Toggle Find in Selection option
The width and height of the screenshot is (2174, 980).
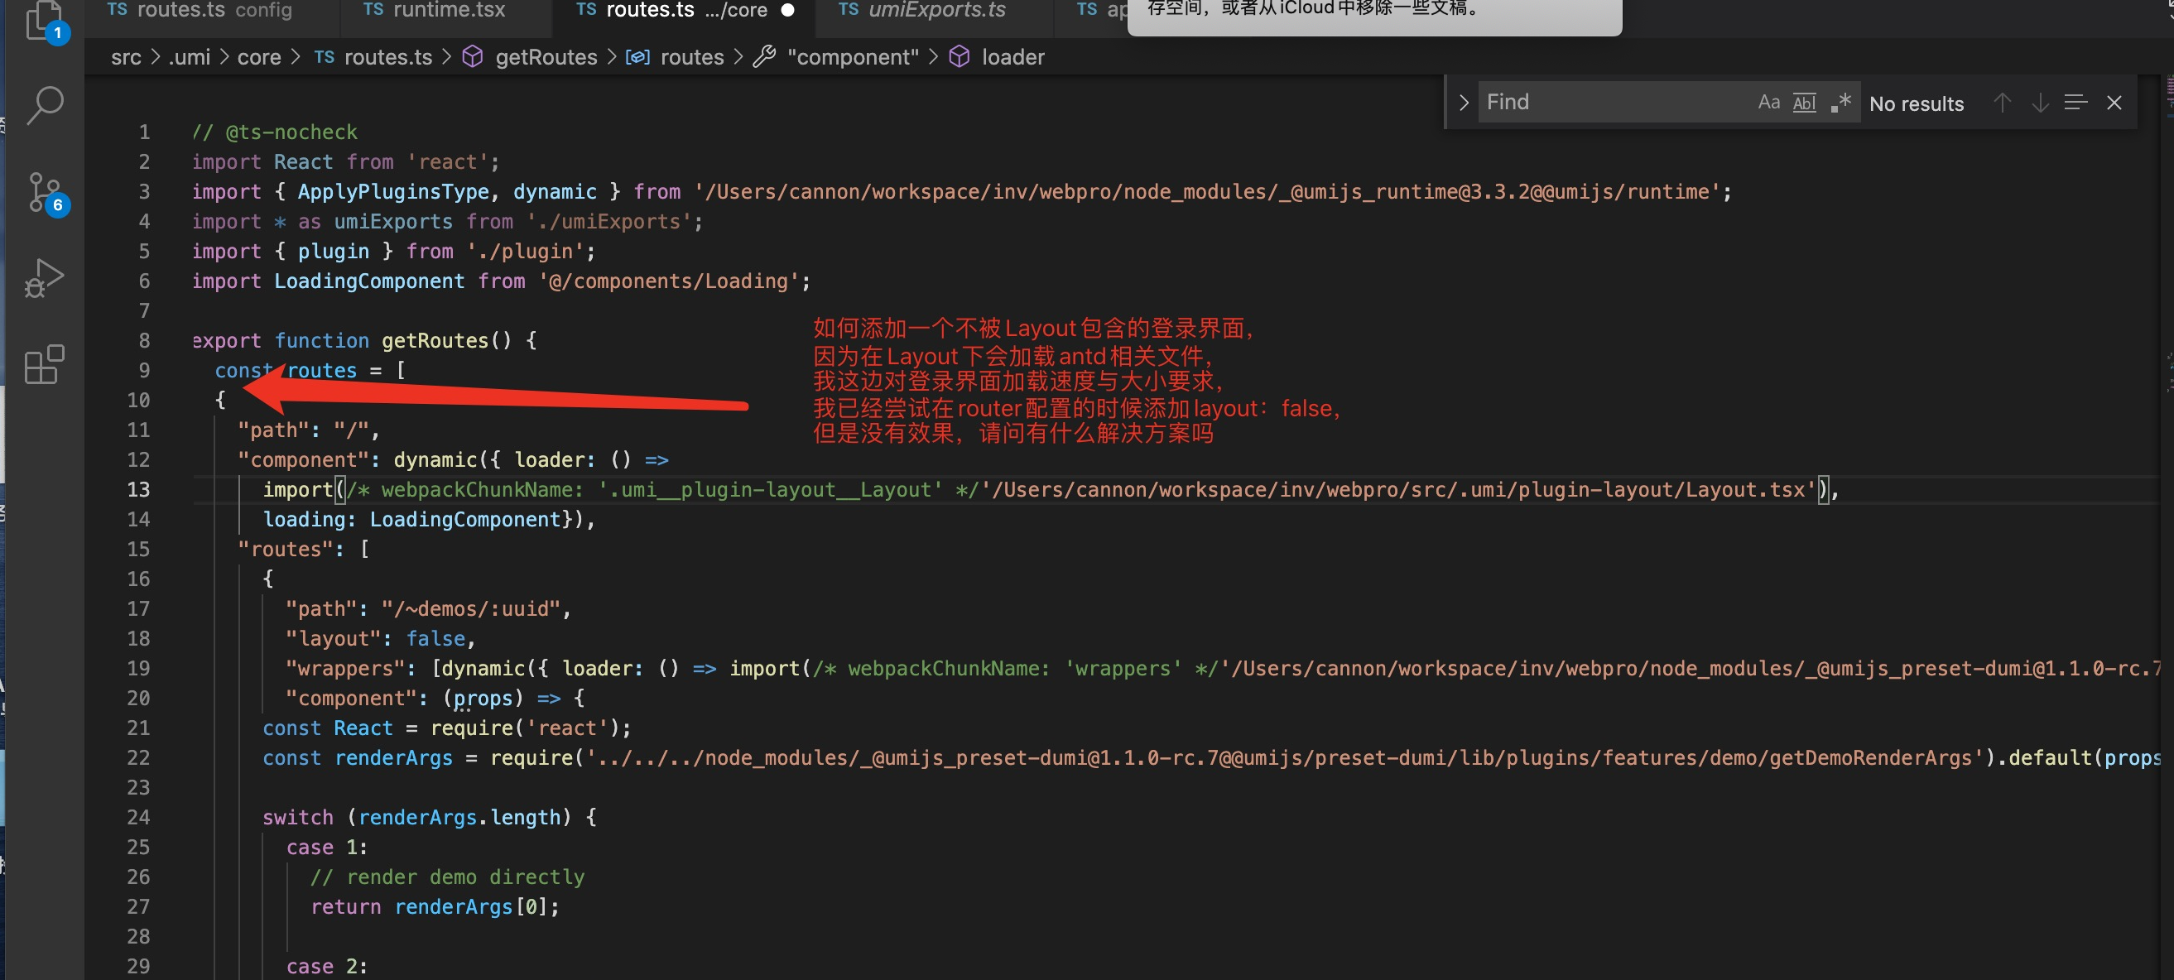point(2076,102)
